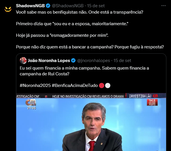Viewport: 171px width, 151px height.
Task: Open the ShadowsNGB profile avatar
Action: click(8, 9)
